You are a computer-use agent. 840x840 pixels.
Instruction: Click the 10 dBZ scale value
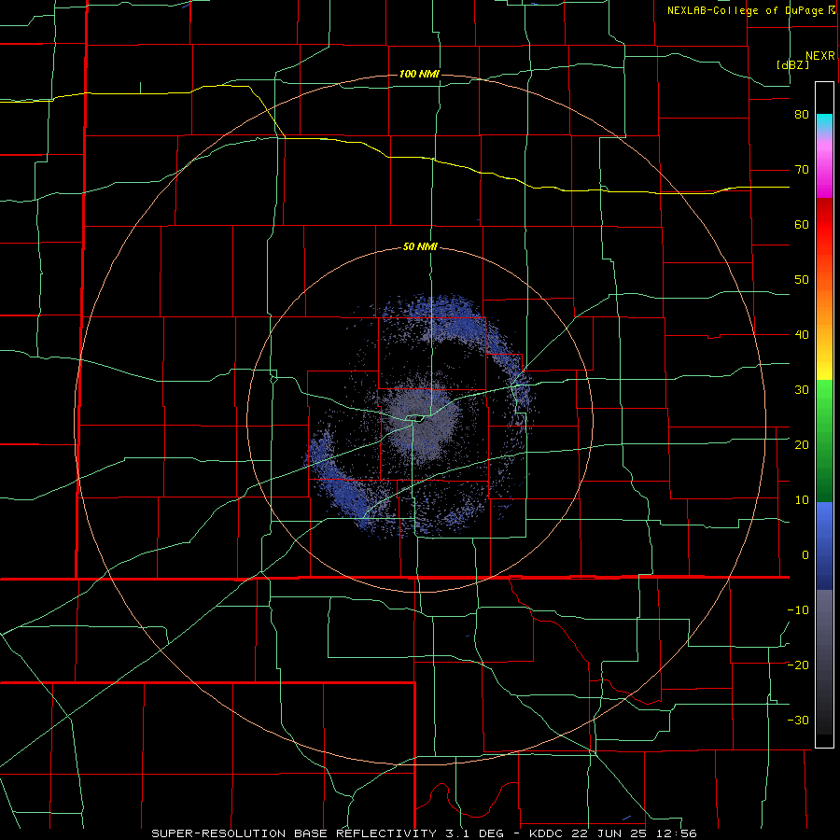point(802,500)
